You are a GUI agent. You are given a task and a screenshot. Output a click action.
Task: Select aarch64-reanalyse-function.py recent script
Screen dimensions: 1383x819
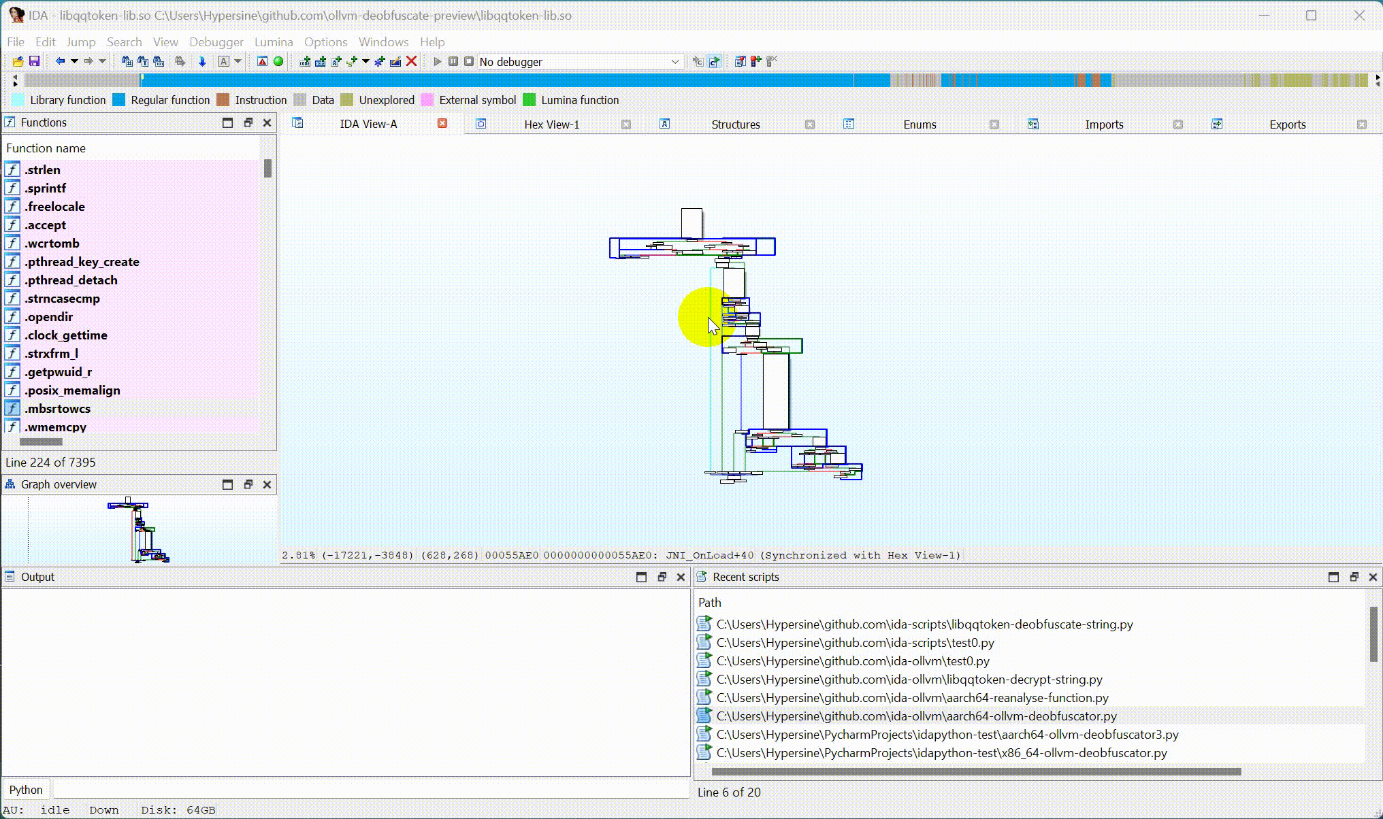point(912,698)
